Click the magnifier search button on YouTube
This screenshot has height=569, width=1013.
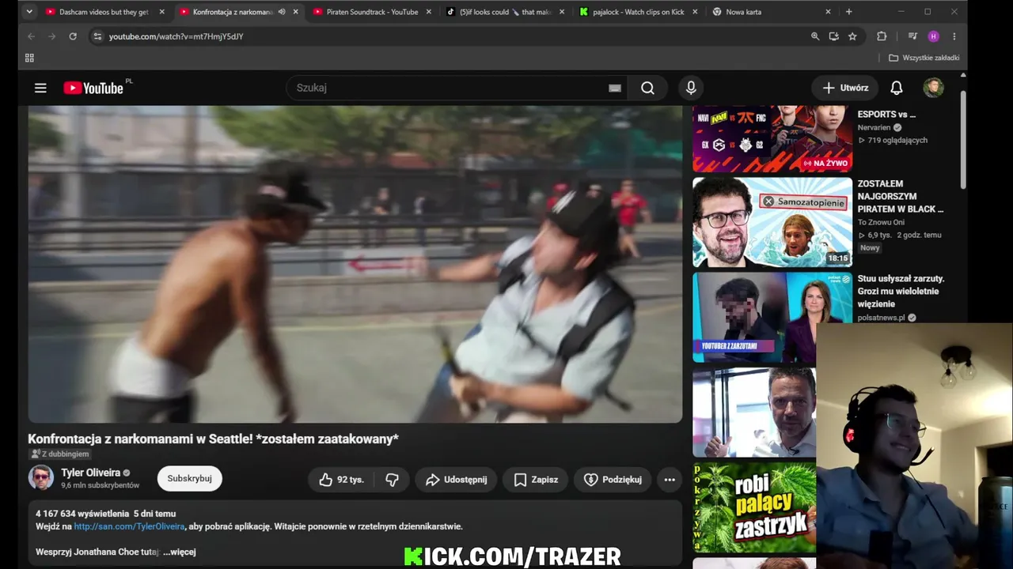647,88
